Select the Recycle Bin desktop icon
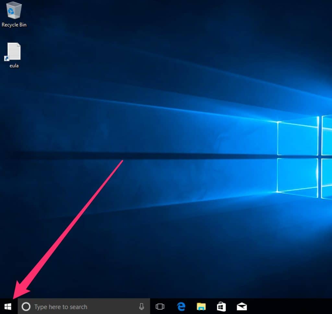 (14, 10)
